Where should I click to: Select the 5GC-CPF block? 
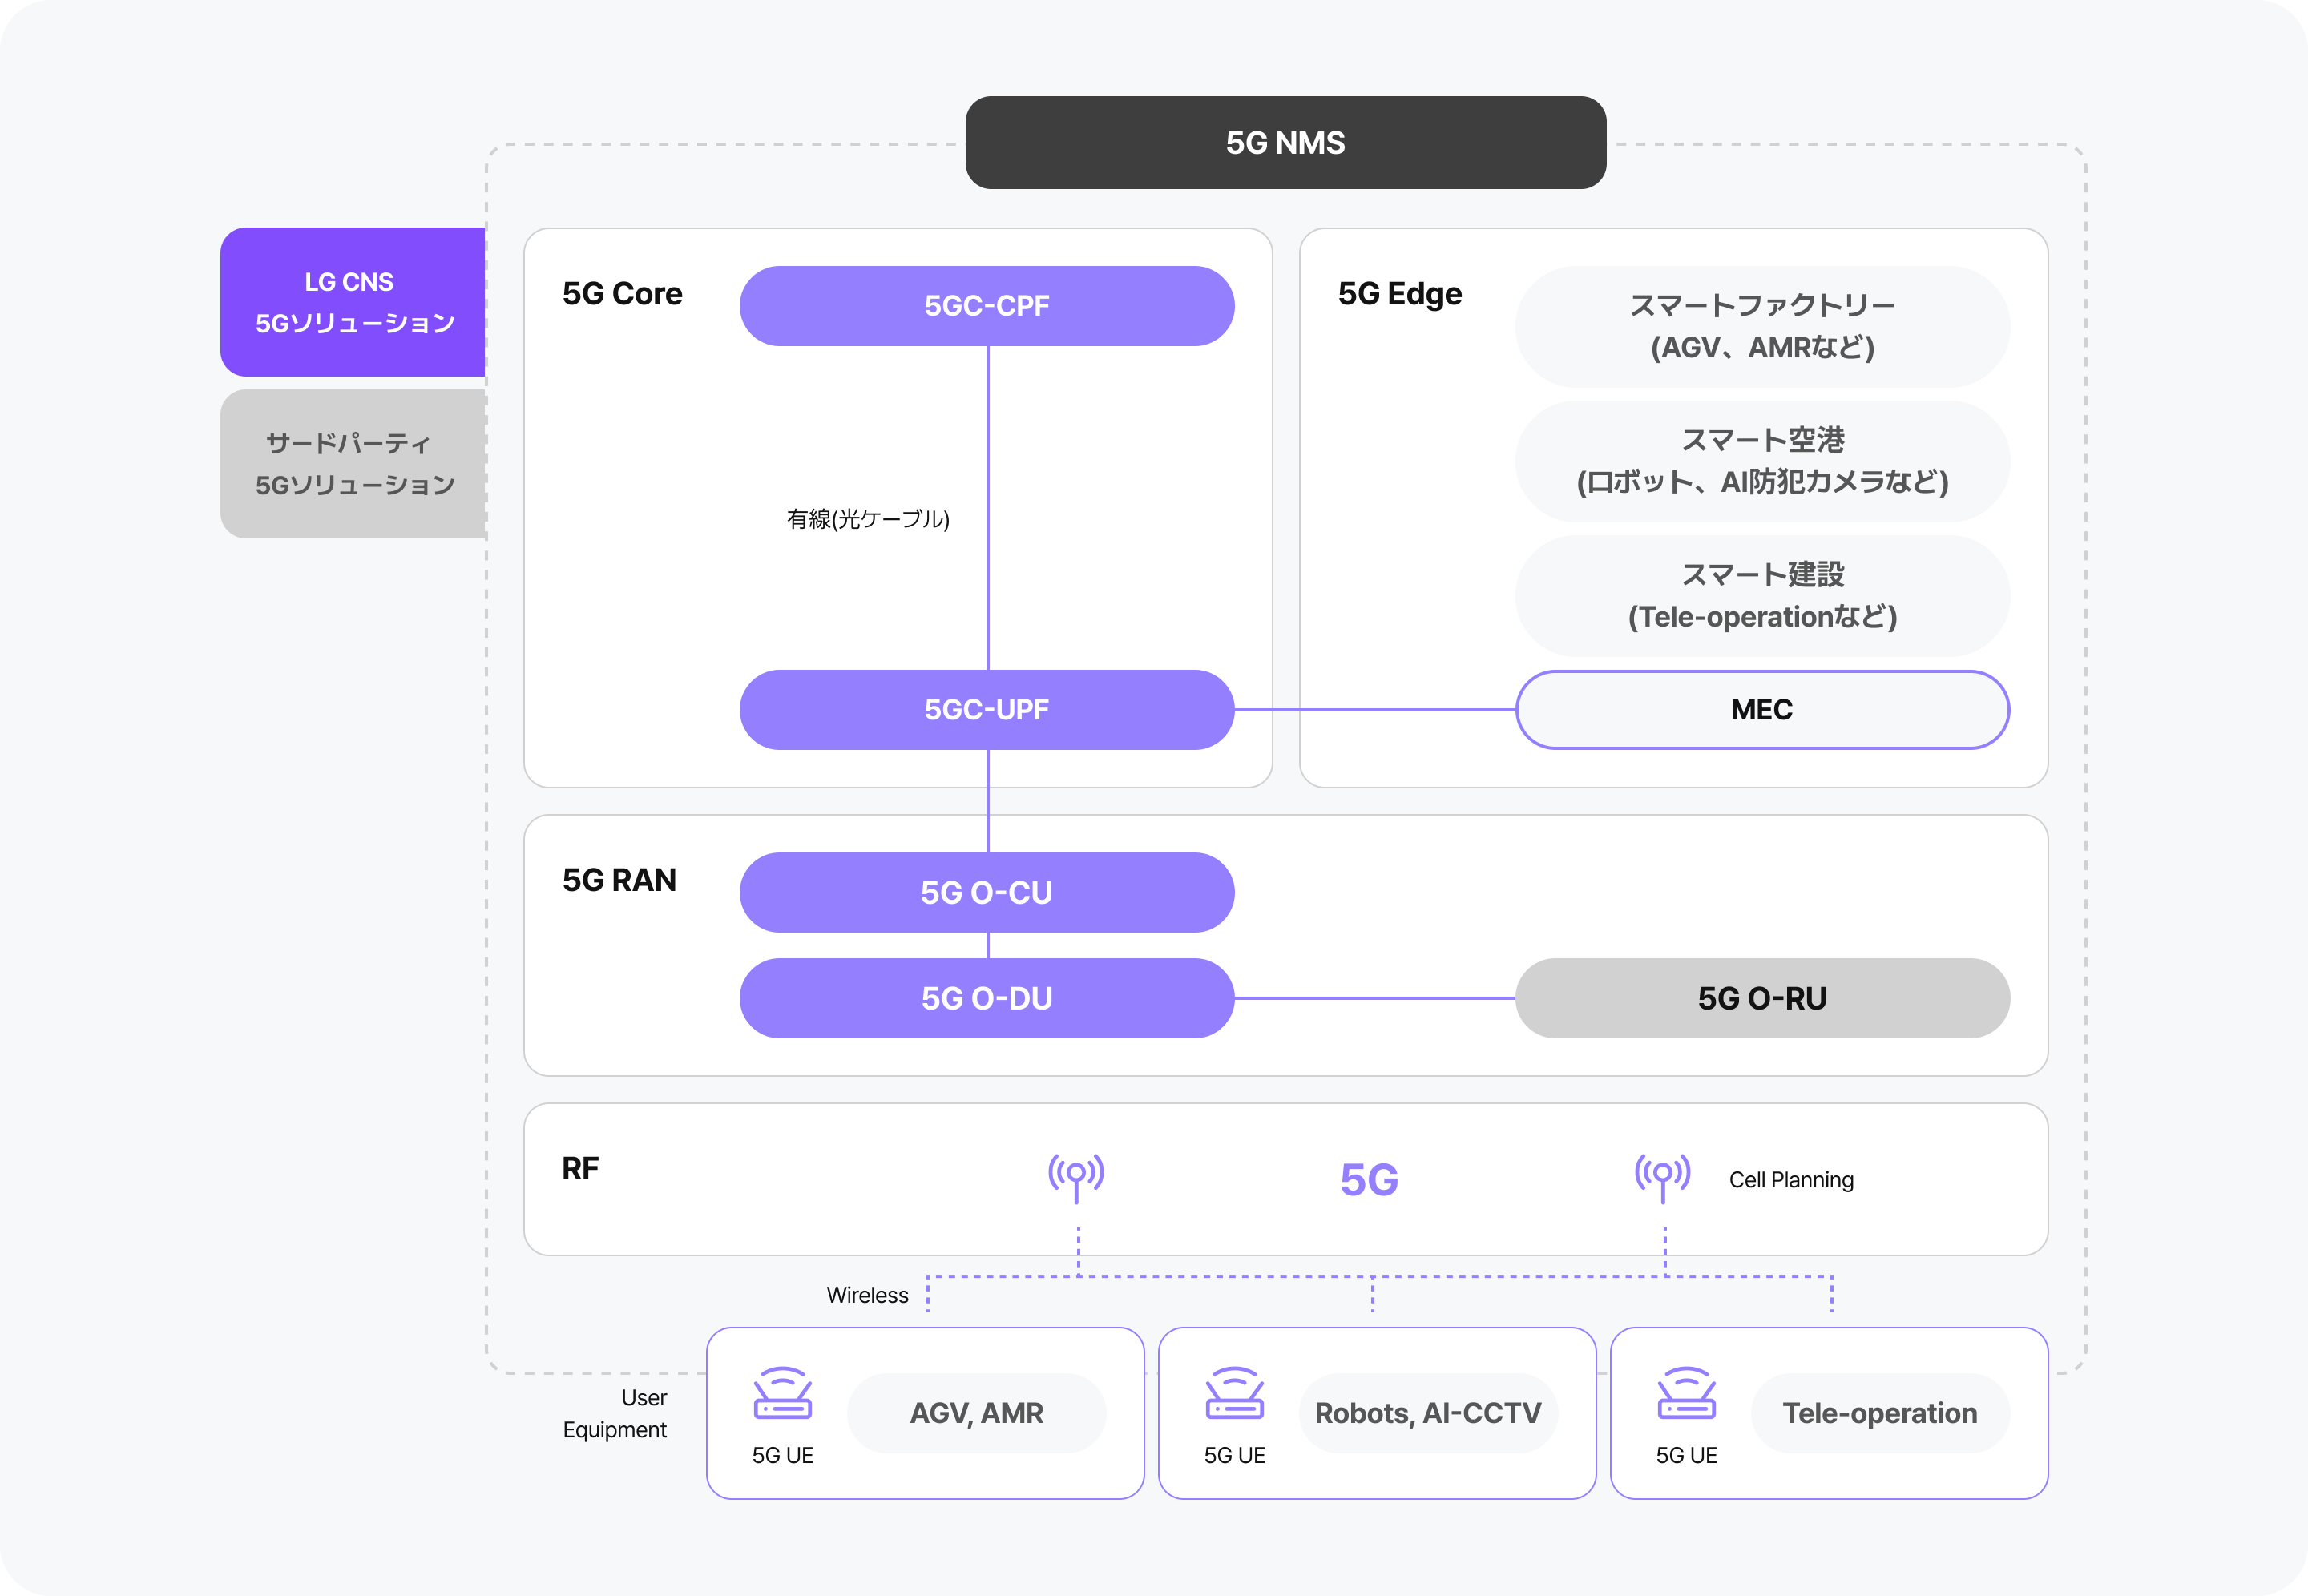click(x=986, y=306)
